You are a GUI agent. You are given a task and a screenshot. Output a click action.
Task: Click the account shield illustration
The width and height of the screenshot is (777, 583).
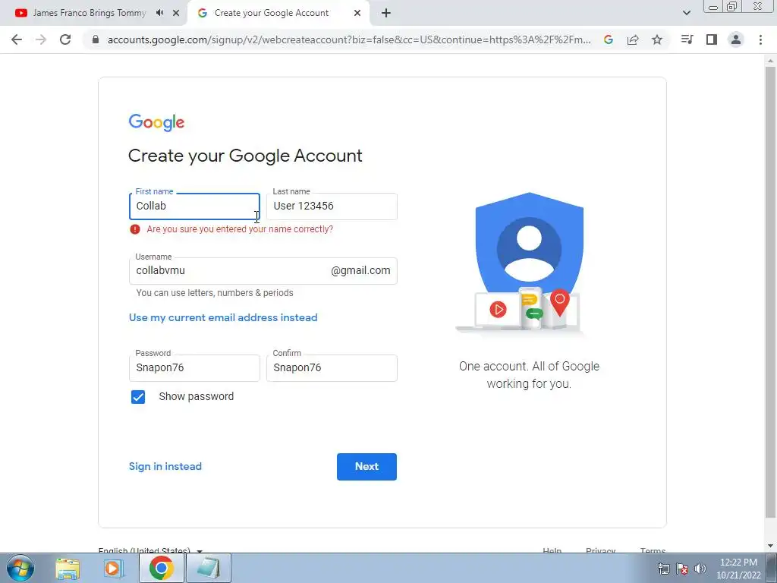529,263
